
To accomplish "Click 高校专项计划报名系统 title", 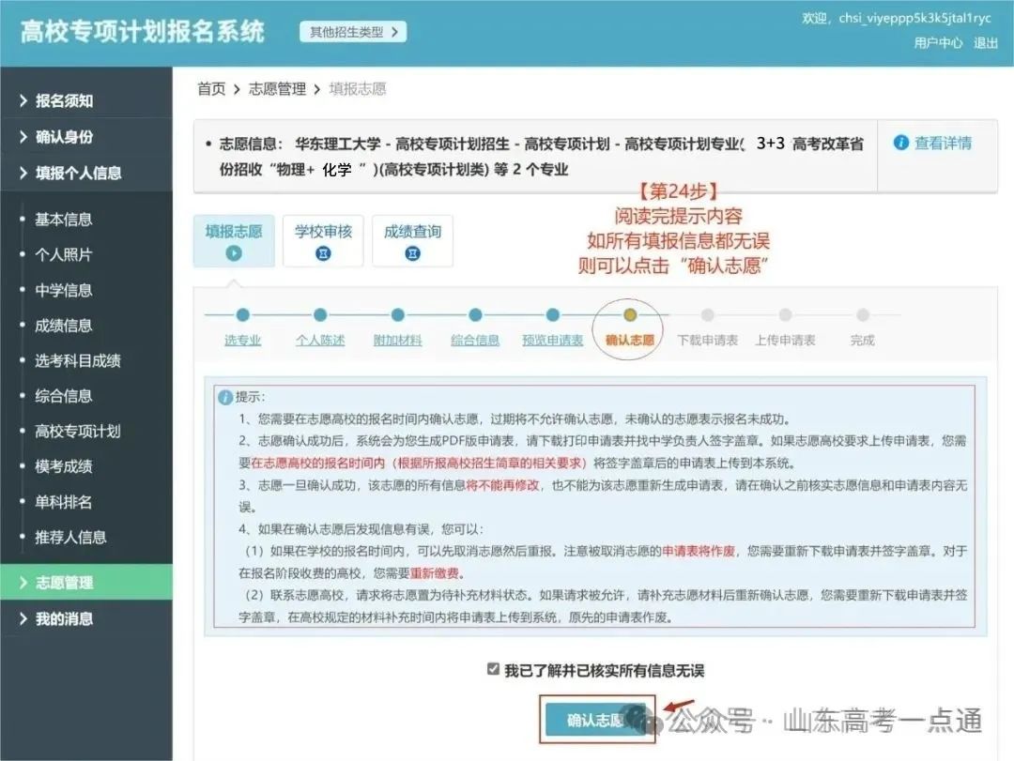I will pos(143,31).
